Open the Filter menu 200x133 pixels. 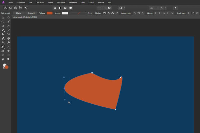click(83, 3)
